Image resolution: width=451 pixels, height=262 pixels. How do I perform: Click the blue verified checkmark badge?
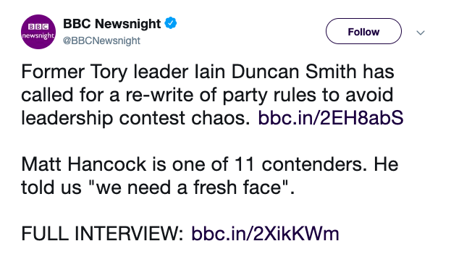click(x=171, y=23)
